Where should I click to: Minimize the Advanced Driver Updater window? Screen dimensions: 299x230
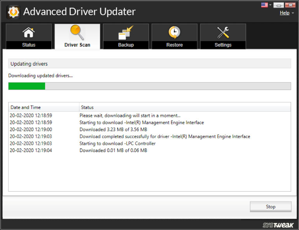tap(279, 5)
